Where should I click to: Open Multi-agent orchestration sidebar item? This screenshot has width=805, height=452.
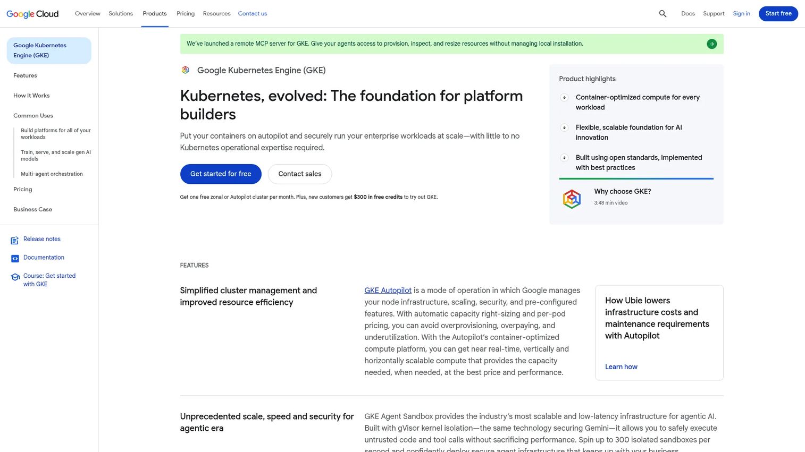[52, 174]
